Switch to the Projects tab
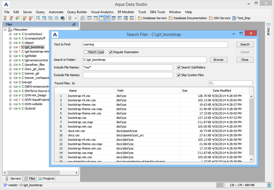Viewport: 274px width, 190px height. point(46,179)
